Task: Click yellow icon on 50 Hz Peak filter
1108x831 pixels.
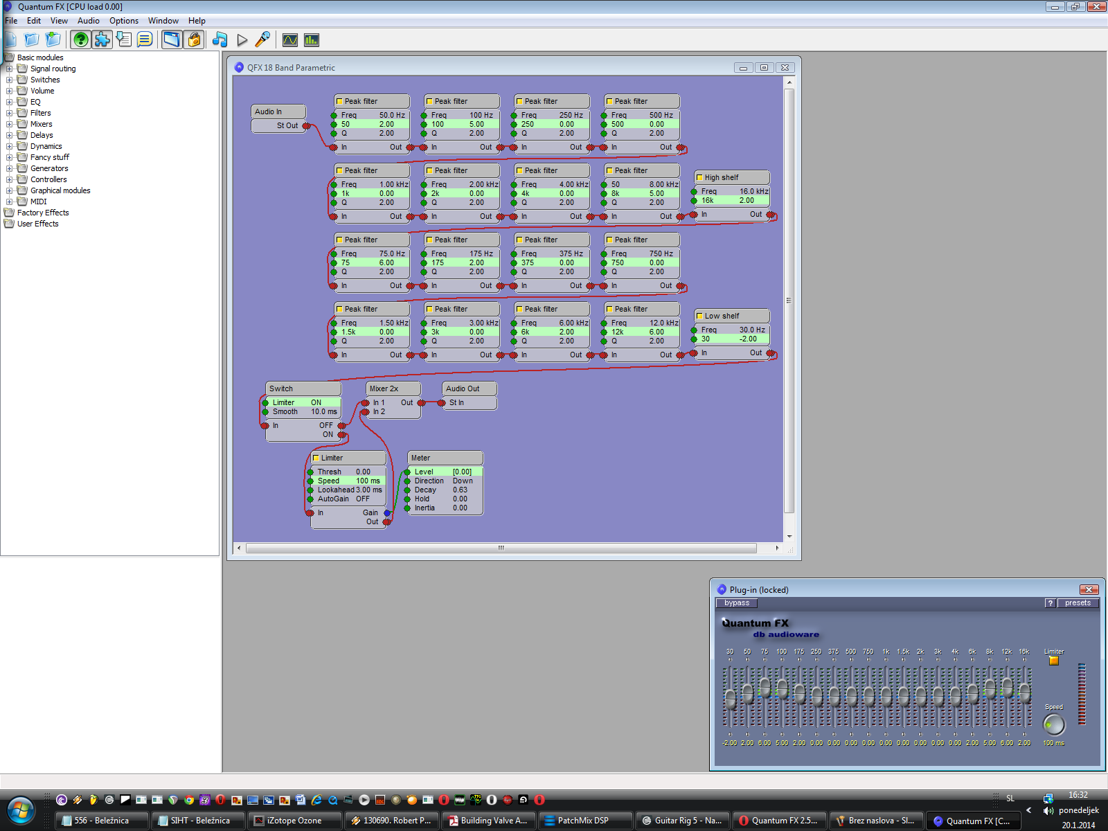Action: pos(339,101)
